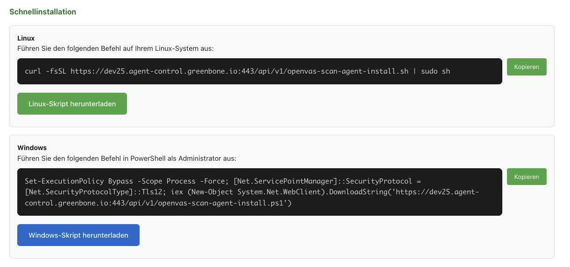Click the PowerShell als Administrator instruction sentence
Screen dimensions: 570x267
pos(127,158)
